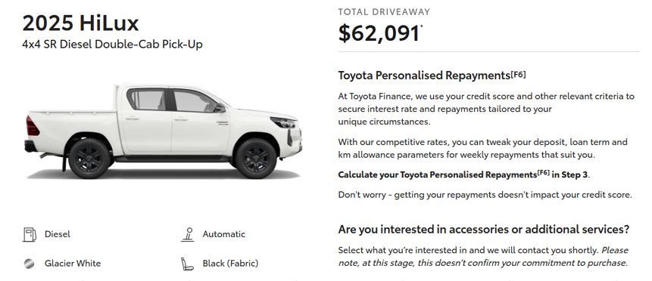Click the Glacier White label text
The image size is (652, 281).
73,263
